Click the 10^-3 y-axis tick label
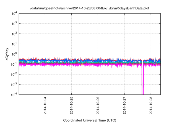The image size is (177, 123). (14, 85)
